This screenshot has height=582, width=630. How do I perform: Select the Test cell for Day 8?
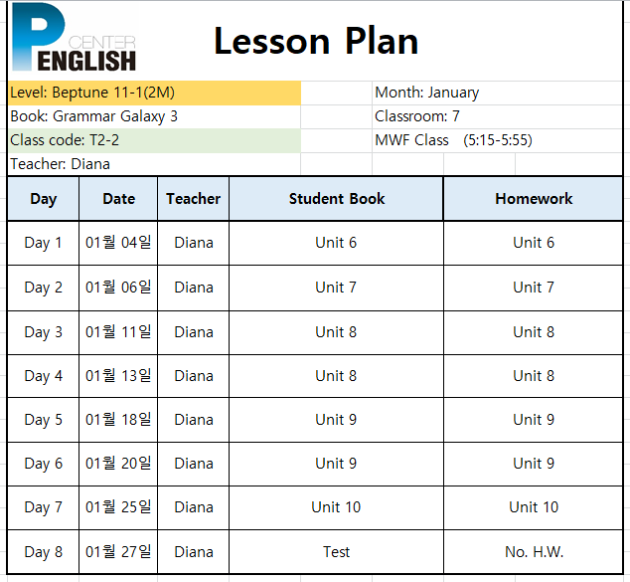pyautogui.click(x=336, y=552)
